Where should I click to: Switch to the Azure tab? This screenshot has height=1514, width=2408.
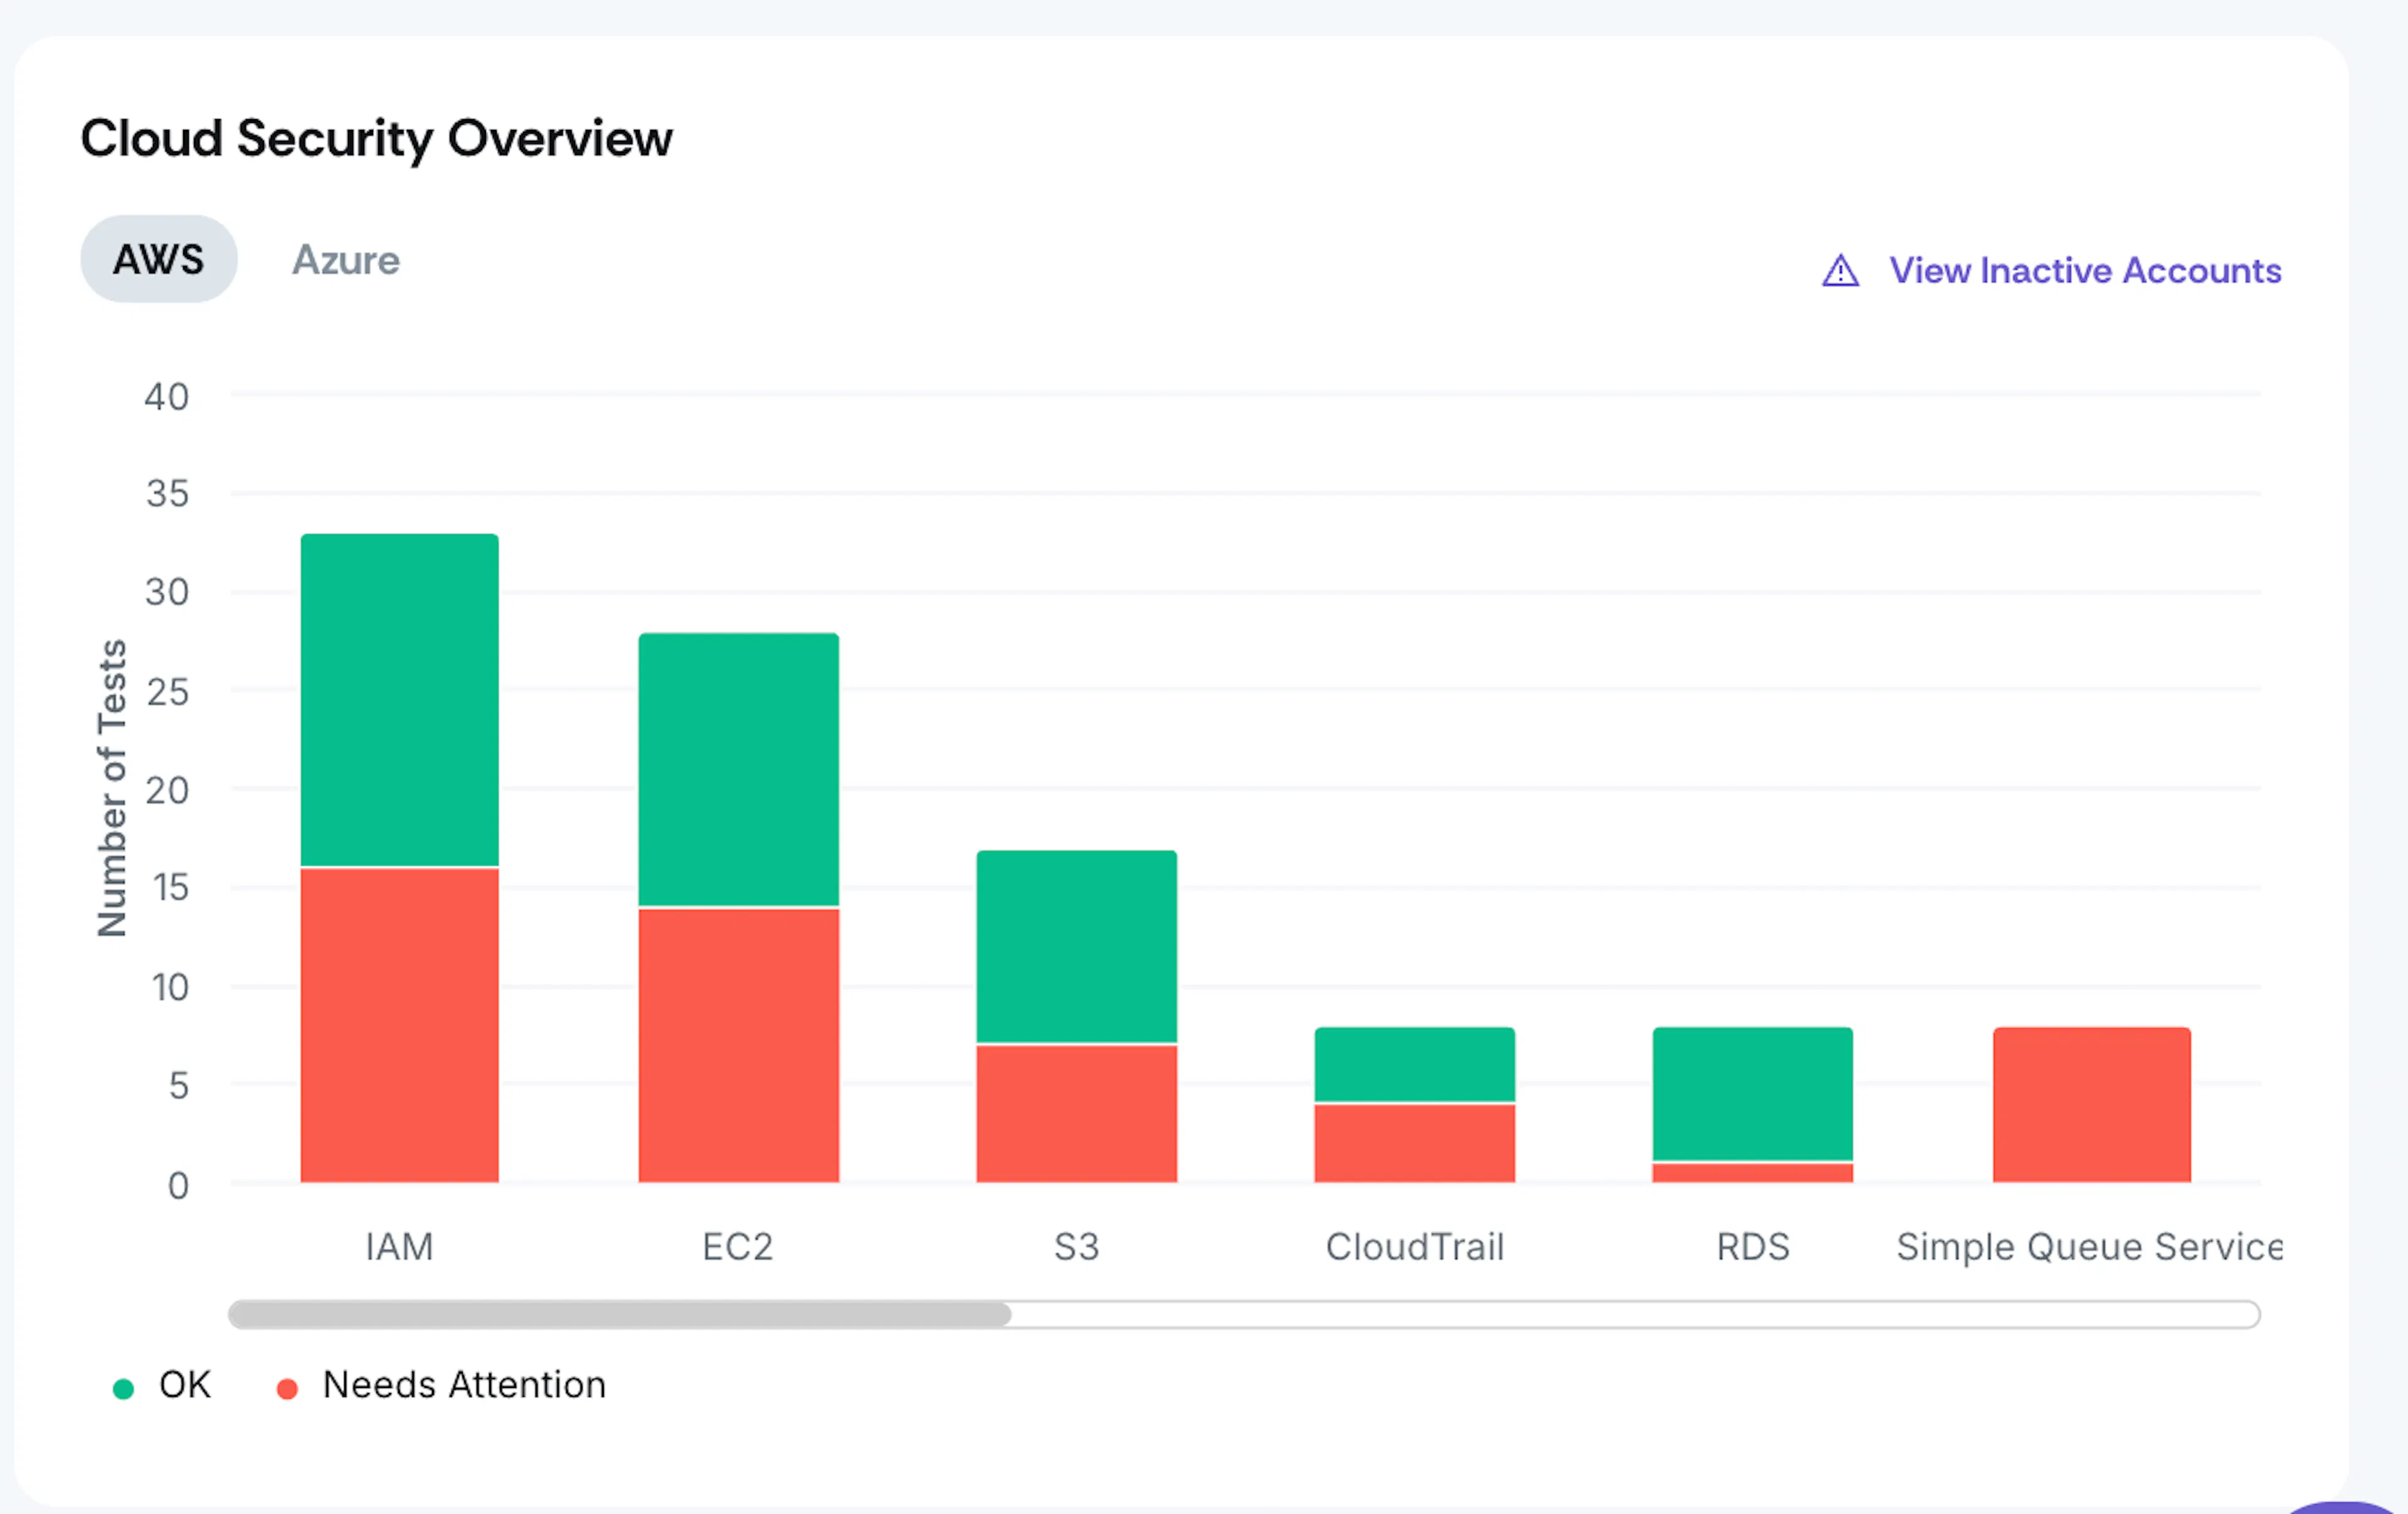click(x=346, y=260)
